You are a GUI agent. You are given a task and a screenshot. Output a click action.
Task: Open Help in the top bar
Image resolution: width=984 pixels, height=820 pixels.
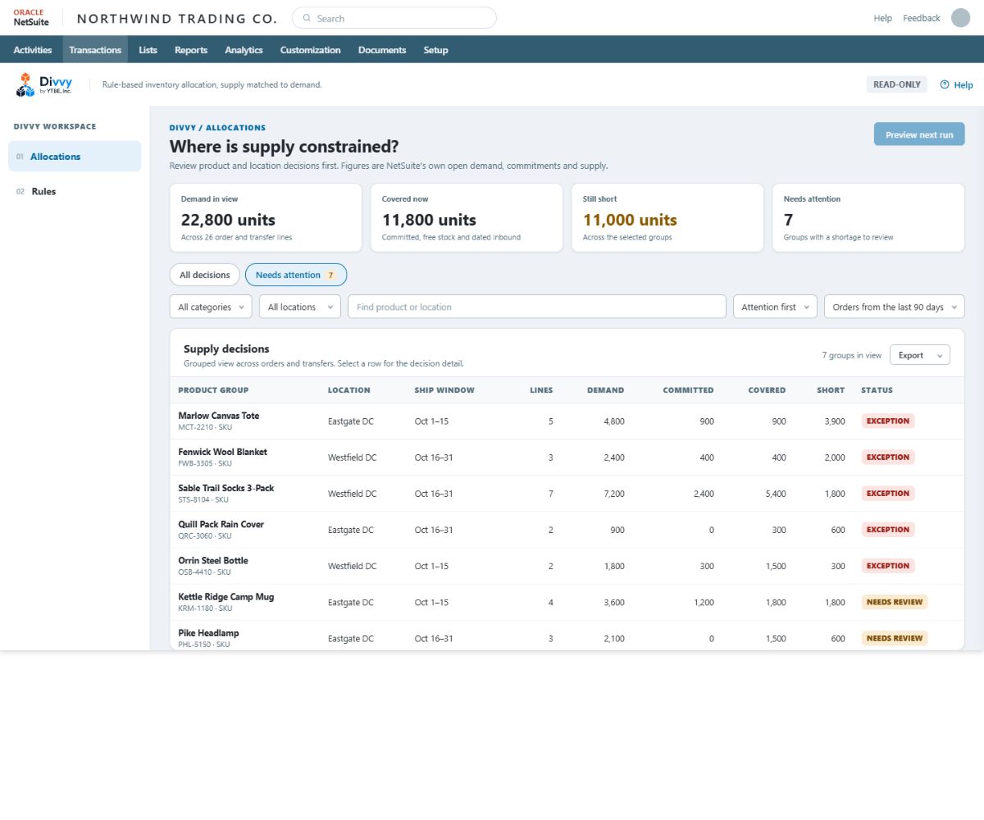(x=882, y=18)
